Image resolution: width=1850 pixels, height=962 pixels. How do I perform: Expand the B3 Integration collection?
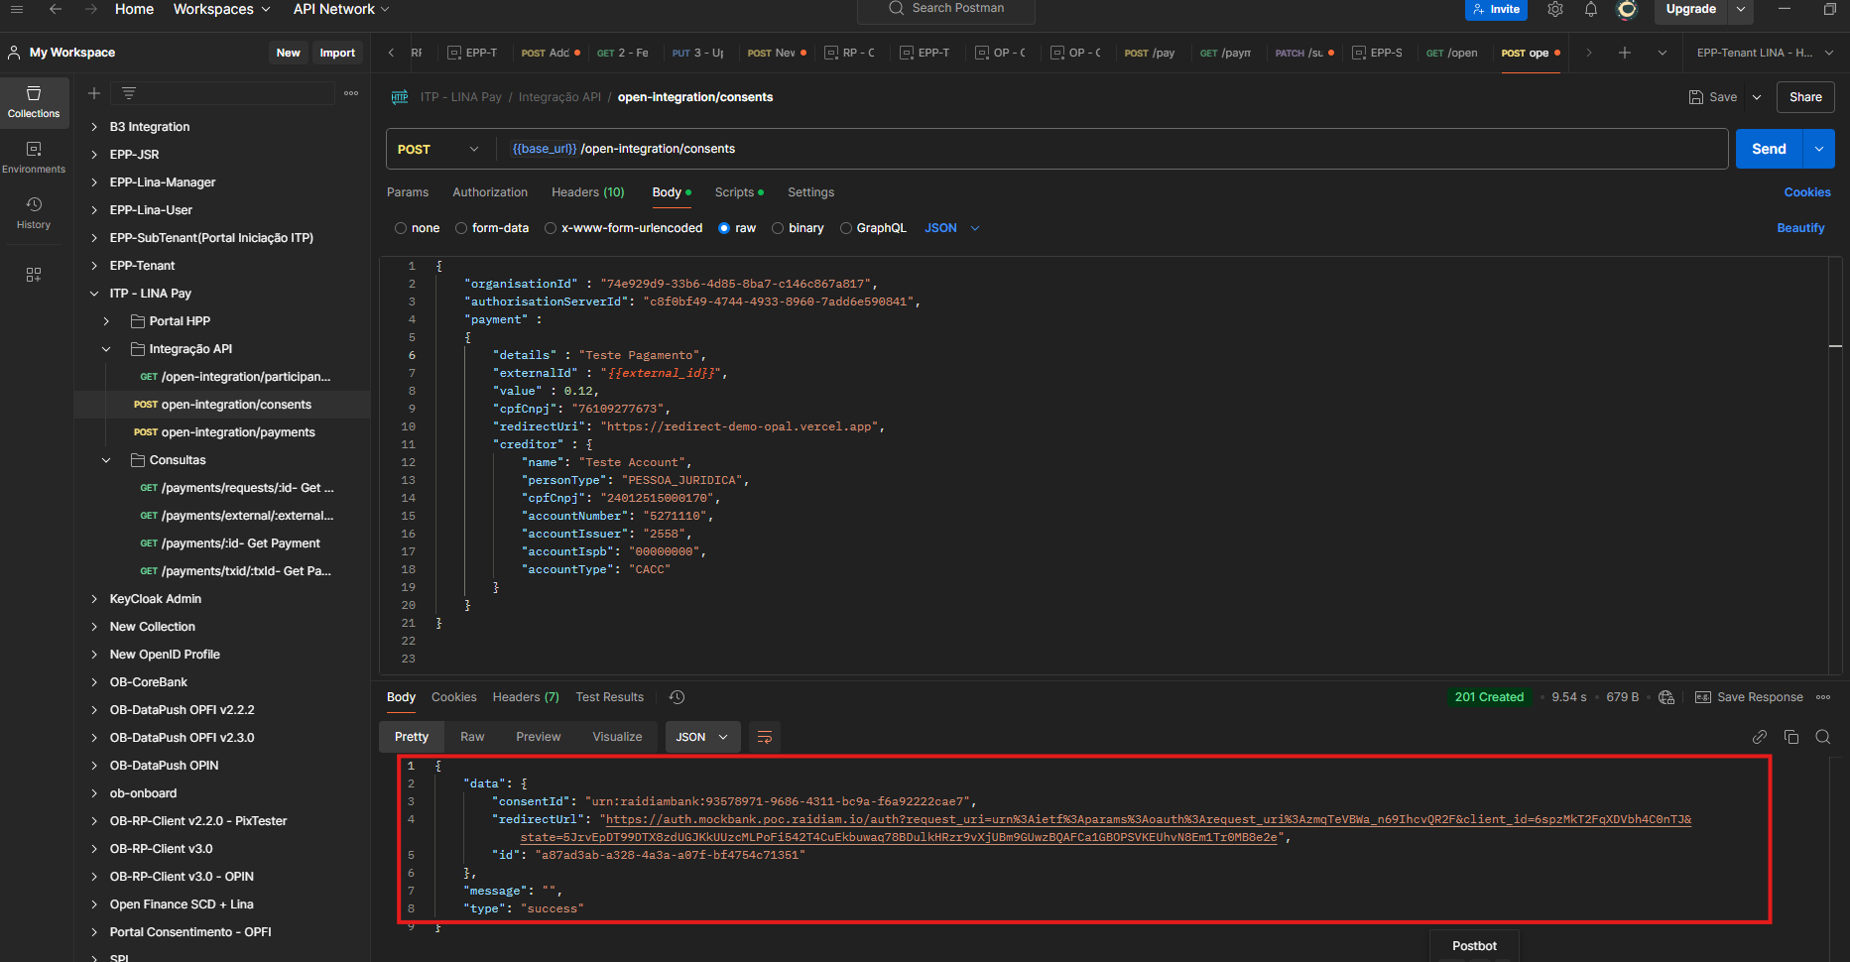pyautogui.click(x=94, y=127)
